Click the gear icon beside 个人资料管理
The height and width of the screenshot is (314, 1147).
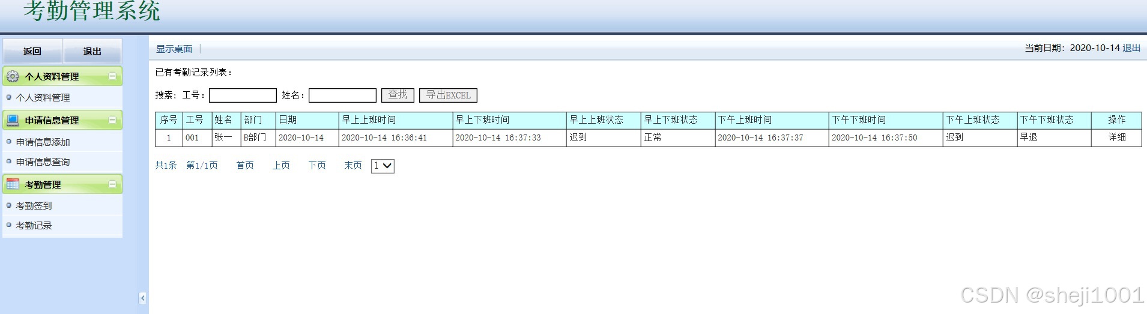click(x=13, y=76)
